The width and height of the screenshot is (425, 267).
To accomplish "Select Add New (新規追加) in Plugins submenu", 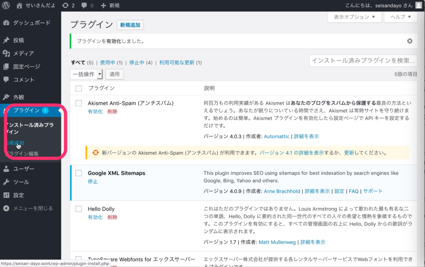I will point(15,143).
